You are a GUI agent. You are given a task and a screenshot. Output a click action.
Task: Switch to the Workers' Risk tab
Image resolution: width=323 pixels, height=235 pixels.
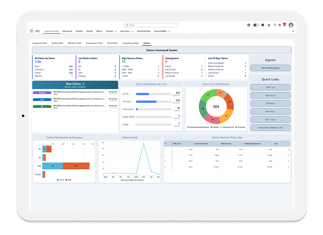pyautogui.click(x=73, y=43)
